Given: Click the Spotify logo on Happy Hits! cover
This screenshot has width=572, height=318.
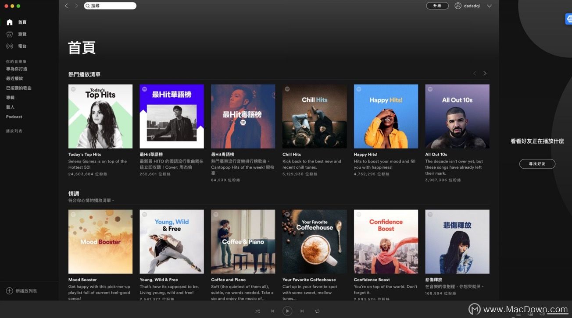Looking at the screenshot, I should (x=358, y=89).
